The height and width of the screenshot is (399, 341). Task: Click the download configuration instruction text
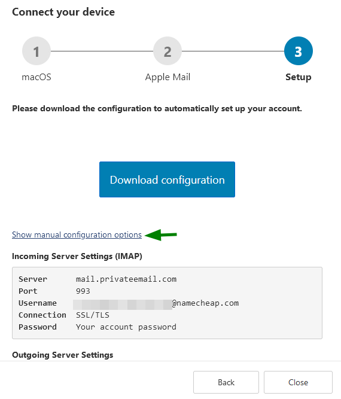coord(157,109)
